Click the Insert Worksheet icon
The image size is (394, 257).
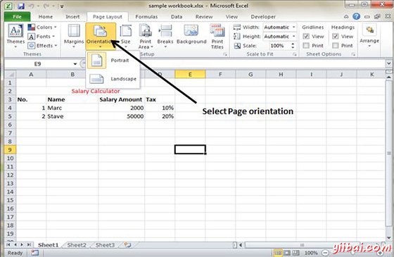click(x=127, y=245)
